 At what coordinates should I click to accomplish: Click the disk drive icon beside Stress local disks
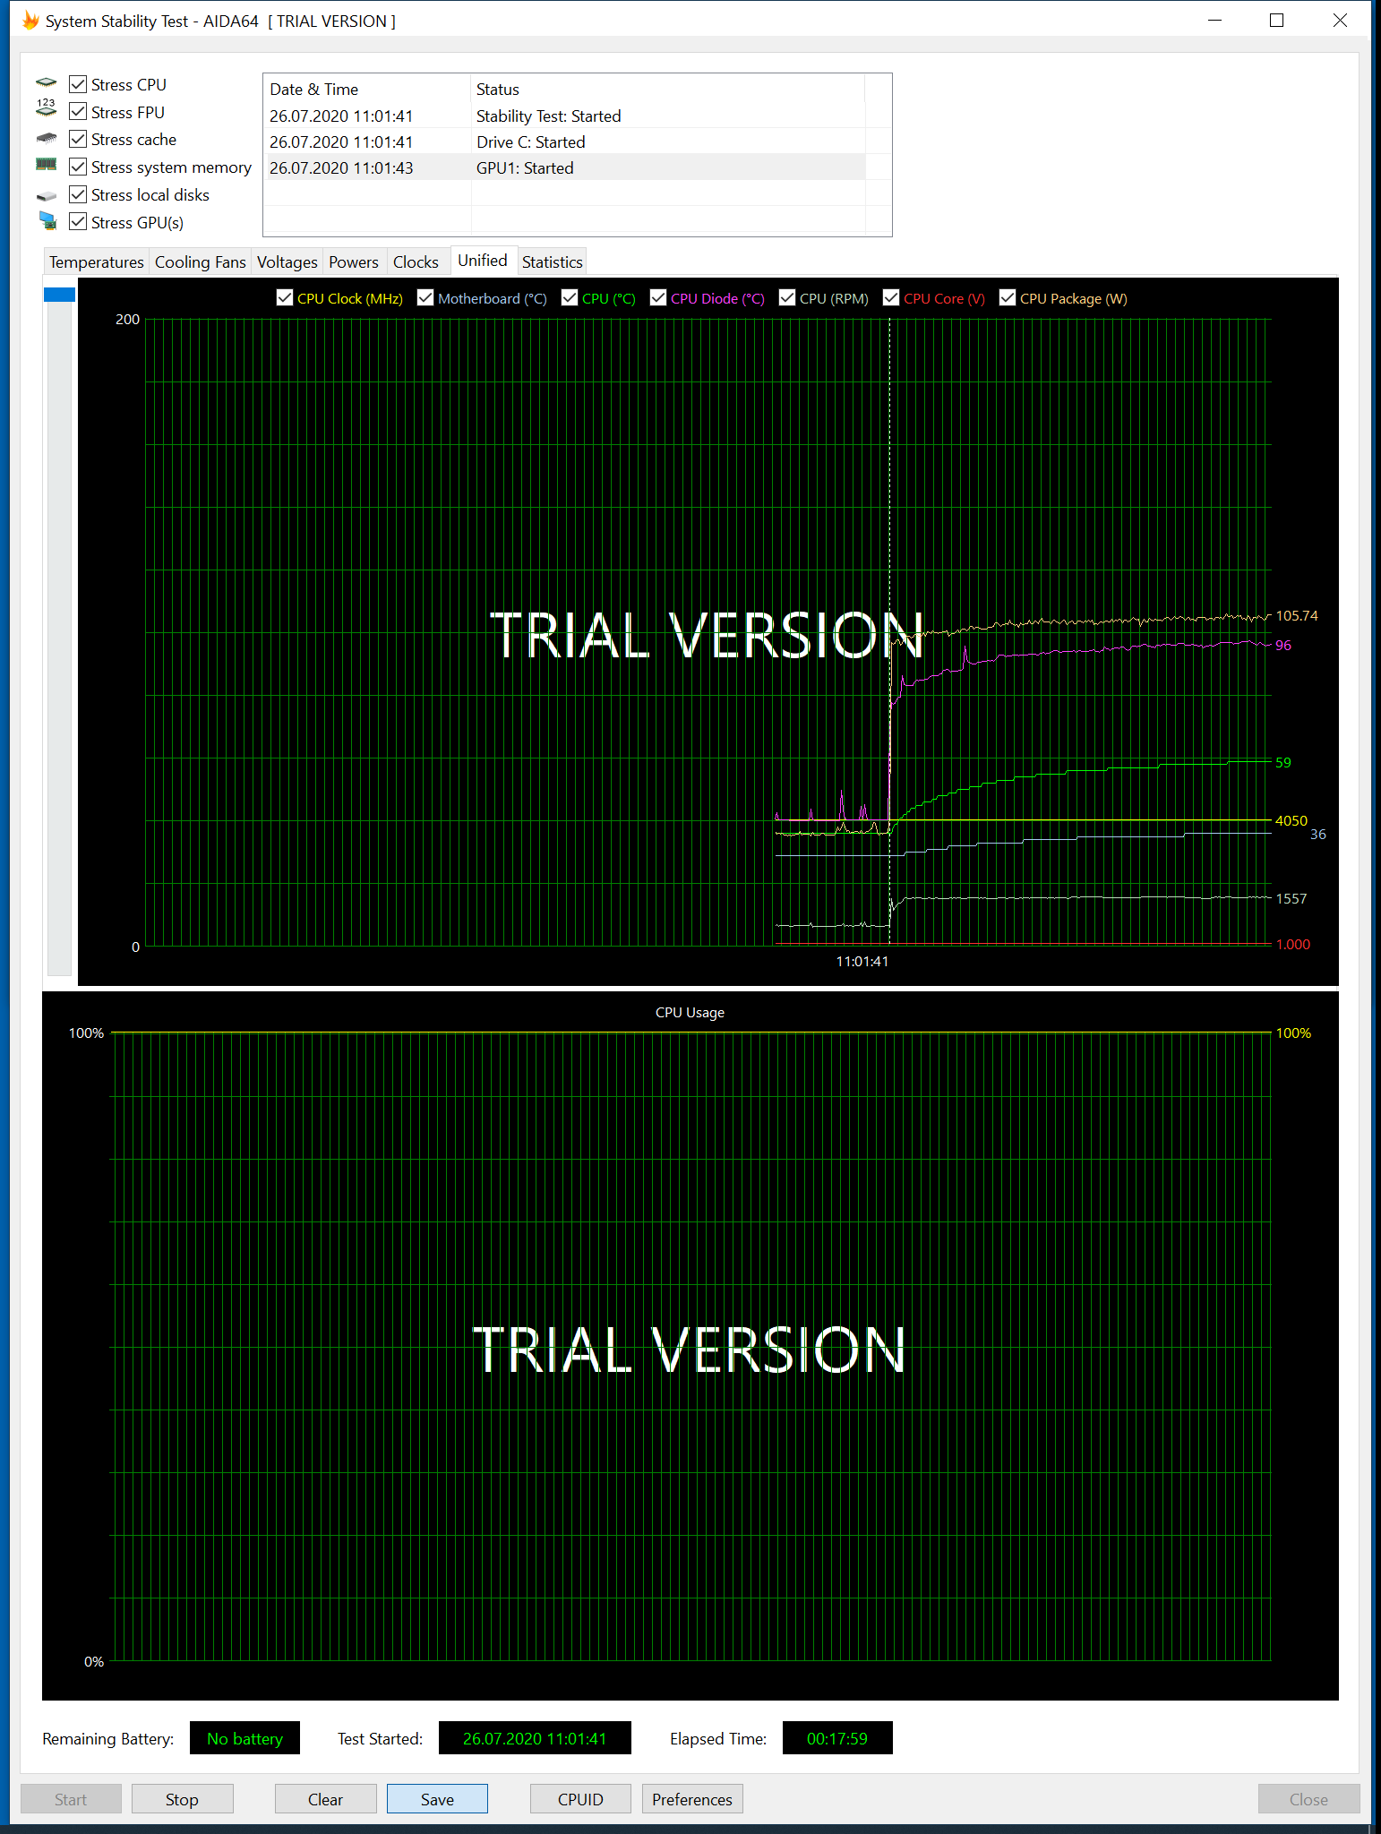[47, 195]
